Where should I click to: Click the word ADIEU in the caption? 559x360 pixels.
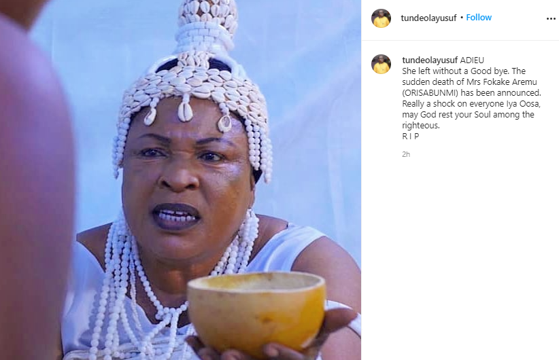point(472,60)
